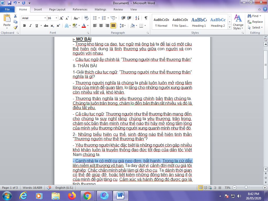This screenshot has height=201, width=268.
Task: Decrease the paragraph indent
Action: pyautogui.click(x=123, y=18)
